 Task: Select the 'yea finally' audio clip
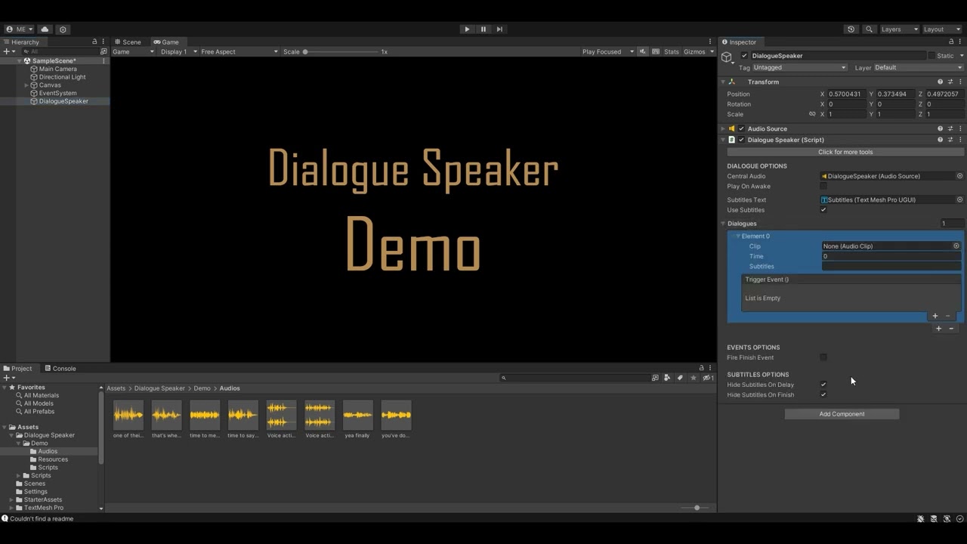click(357, 419)
